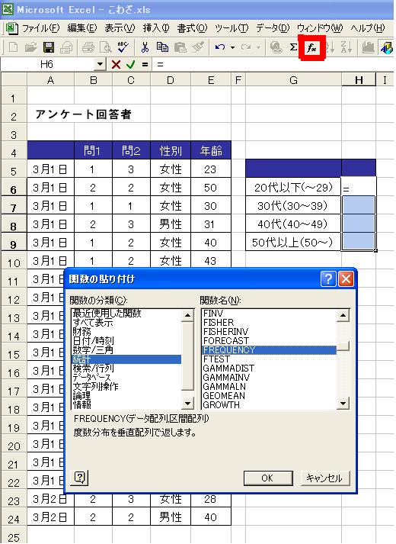Viewport: 396px width, 544px height.
Task: Click column G header
Action: point(293,80)
